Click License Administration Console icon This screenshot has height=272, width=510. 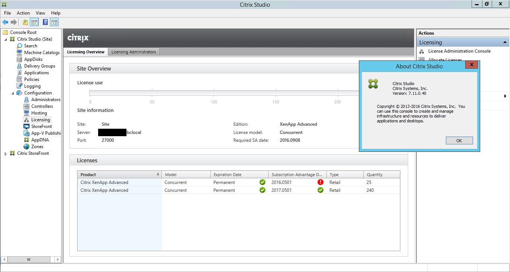click(x=422, y=51)
